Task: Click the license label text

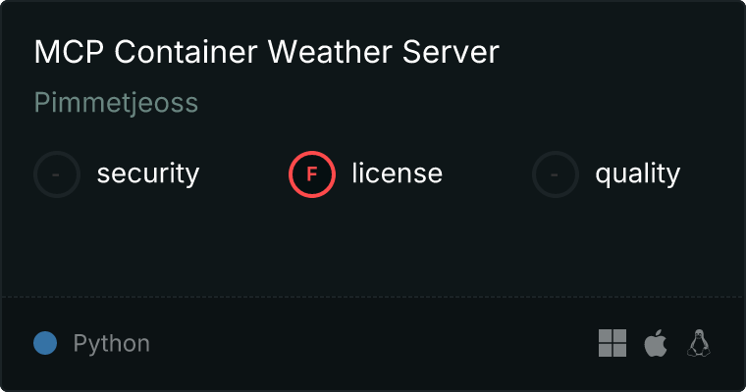Action: [x=398, y=172]
